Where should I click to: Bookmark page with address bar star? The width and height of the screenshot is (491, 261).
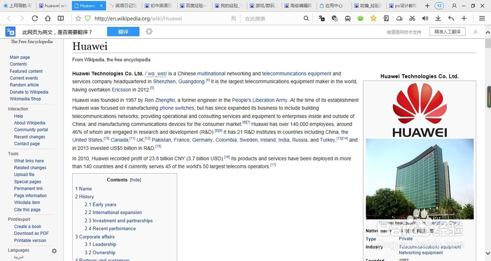click(x=78, y=19)
